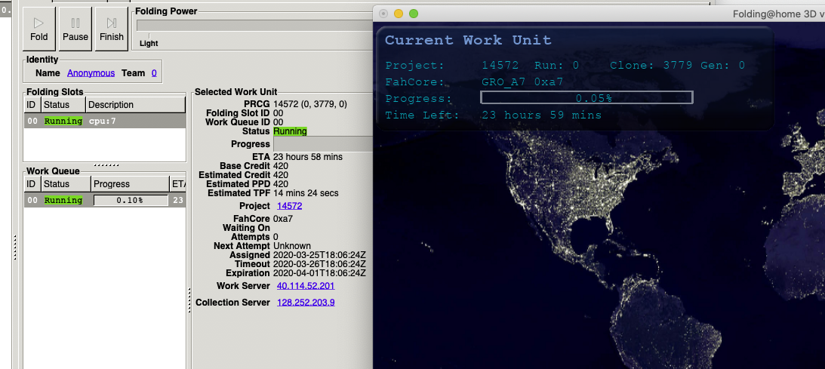Click the 0.10% progress bar in the Work Queue
Screen dimensions: 825x369
click(x=131, y=200)
